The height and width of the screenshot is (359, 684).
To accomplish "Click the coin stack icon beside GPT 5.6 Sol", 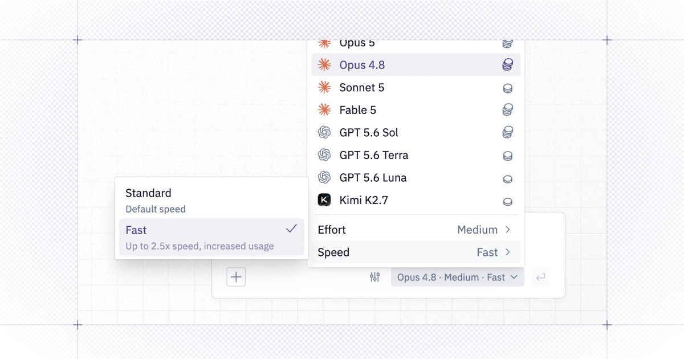I will click(x=507, y=132).
